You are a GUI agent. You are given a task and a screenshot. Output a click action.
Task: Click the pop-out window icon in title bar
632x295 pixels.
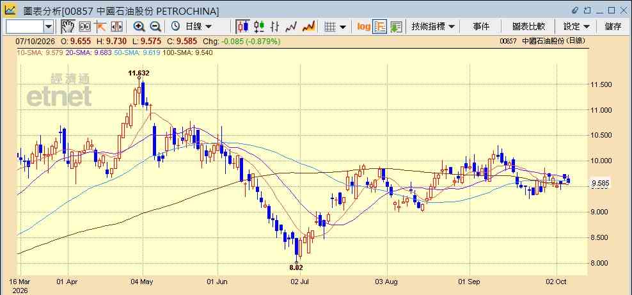587,10
